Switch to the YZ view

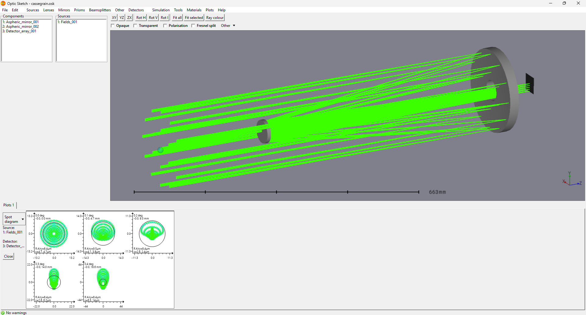click(122, 18)
